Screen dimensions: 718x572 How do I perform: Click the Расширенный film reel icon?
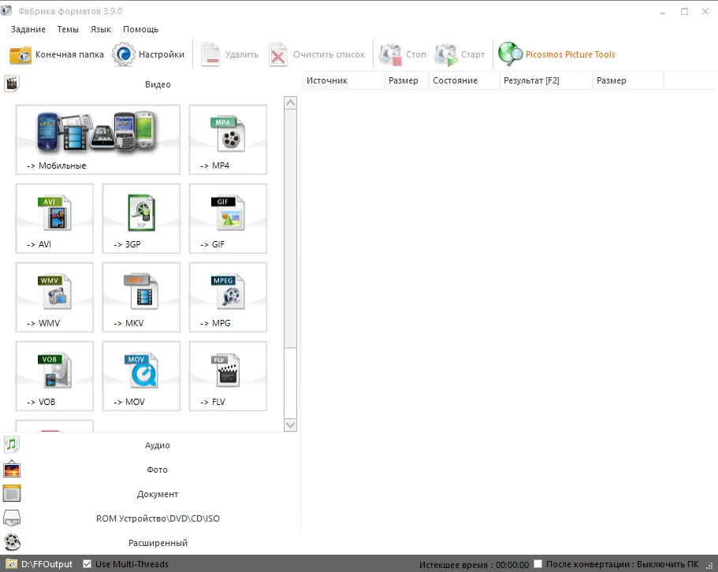[x=13, y=542]
